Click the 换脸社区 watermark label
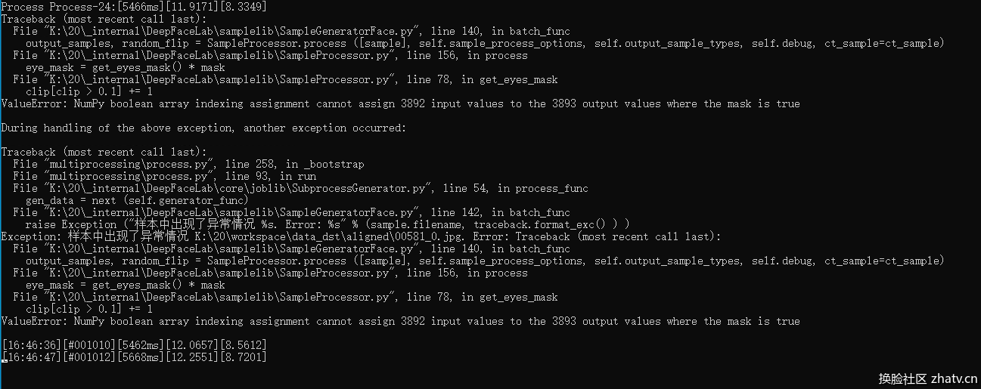This screenshot has height=389, width=981. pyautogui.click(x=902, y=378)
